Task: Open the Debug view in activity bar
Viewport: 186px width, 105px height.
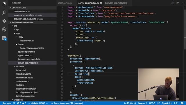Action: pyautogui.click(x=4, y=29)
